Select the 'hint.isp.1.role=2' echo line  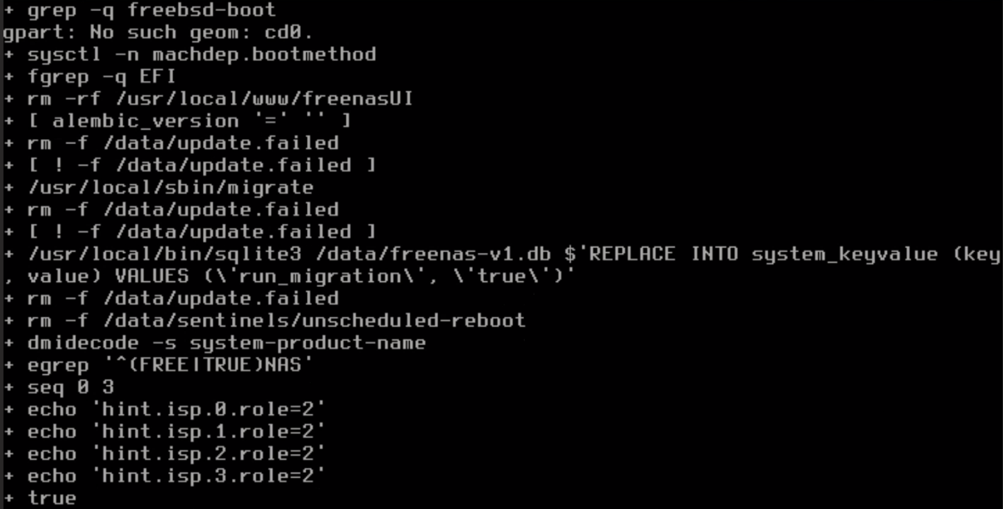click(x=164, y=431)
